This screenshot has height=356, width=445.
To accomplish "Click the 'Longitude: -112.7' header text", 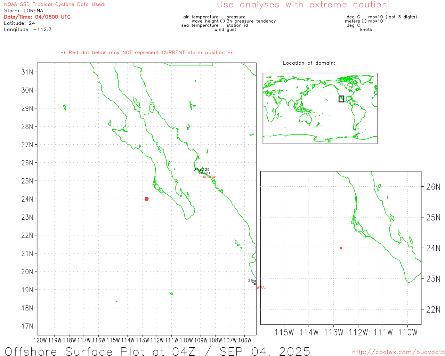I will (28, 29).
